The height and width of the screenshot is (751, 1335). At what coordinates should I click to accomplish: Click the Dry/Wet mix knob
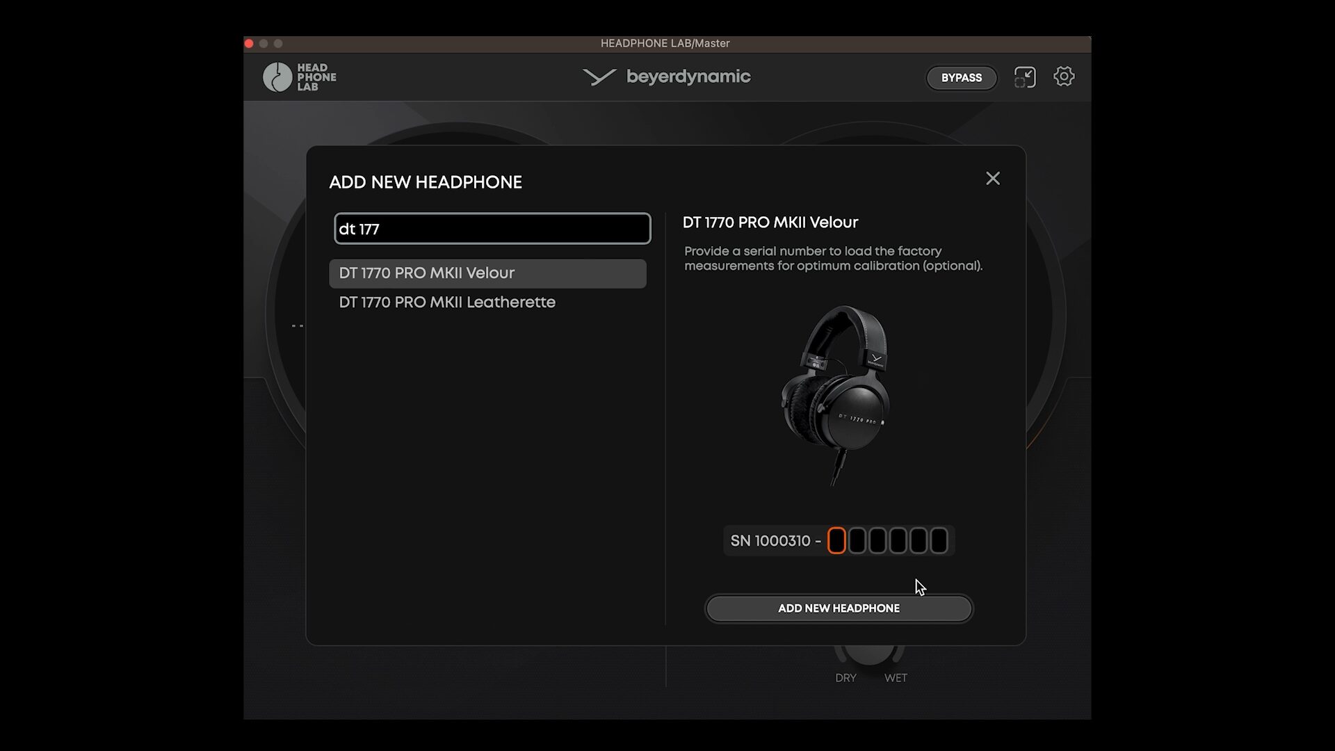click(x=869, y=656)
